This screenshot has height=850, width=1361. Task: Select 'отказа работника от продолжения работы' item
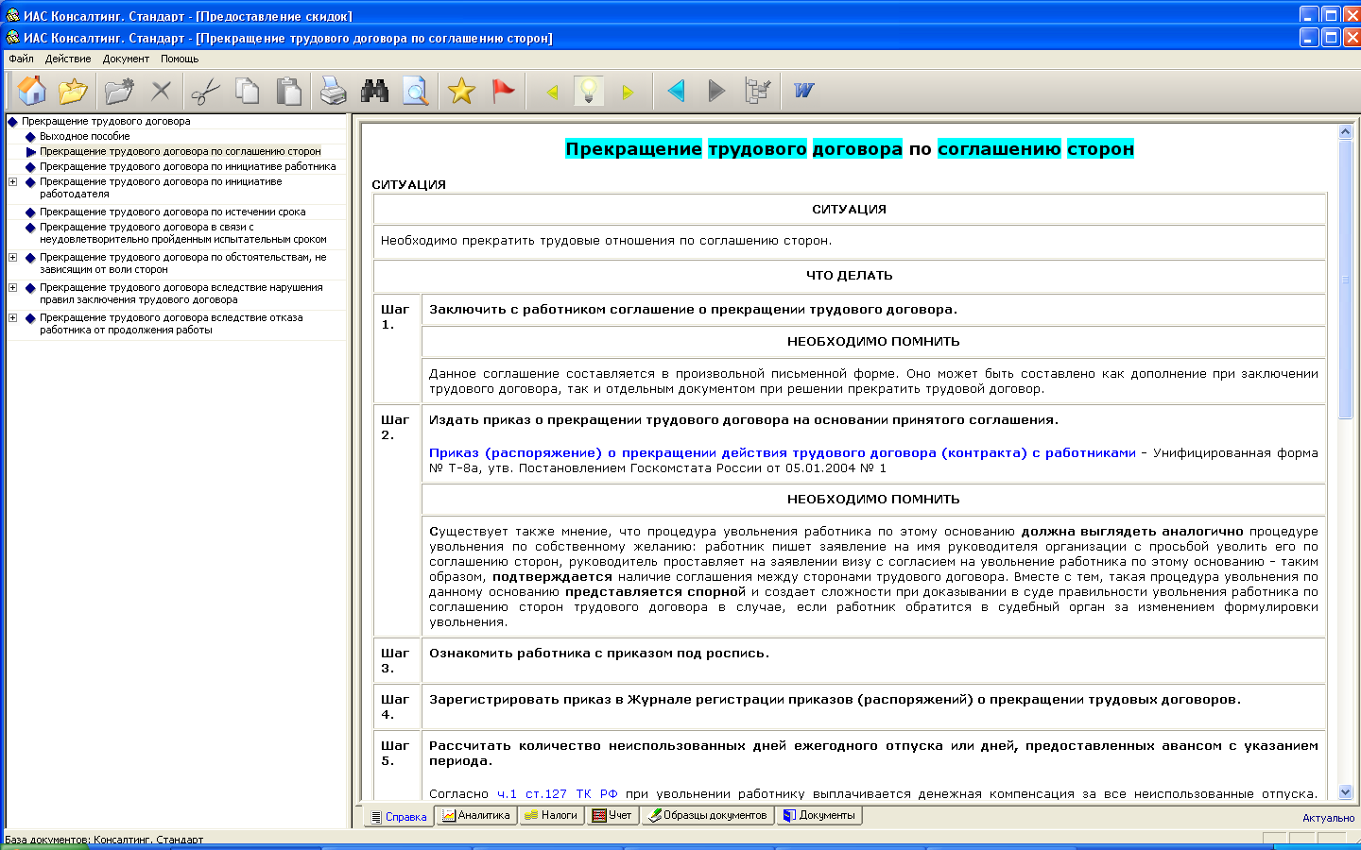click(x=171, y=324)
